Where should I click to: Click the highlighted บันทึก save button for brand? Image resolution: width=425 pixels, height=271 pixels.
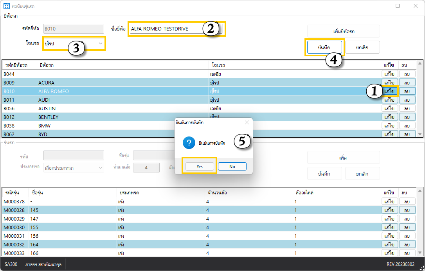[324, 47]
